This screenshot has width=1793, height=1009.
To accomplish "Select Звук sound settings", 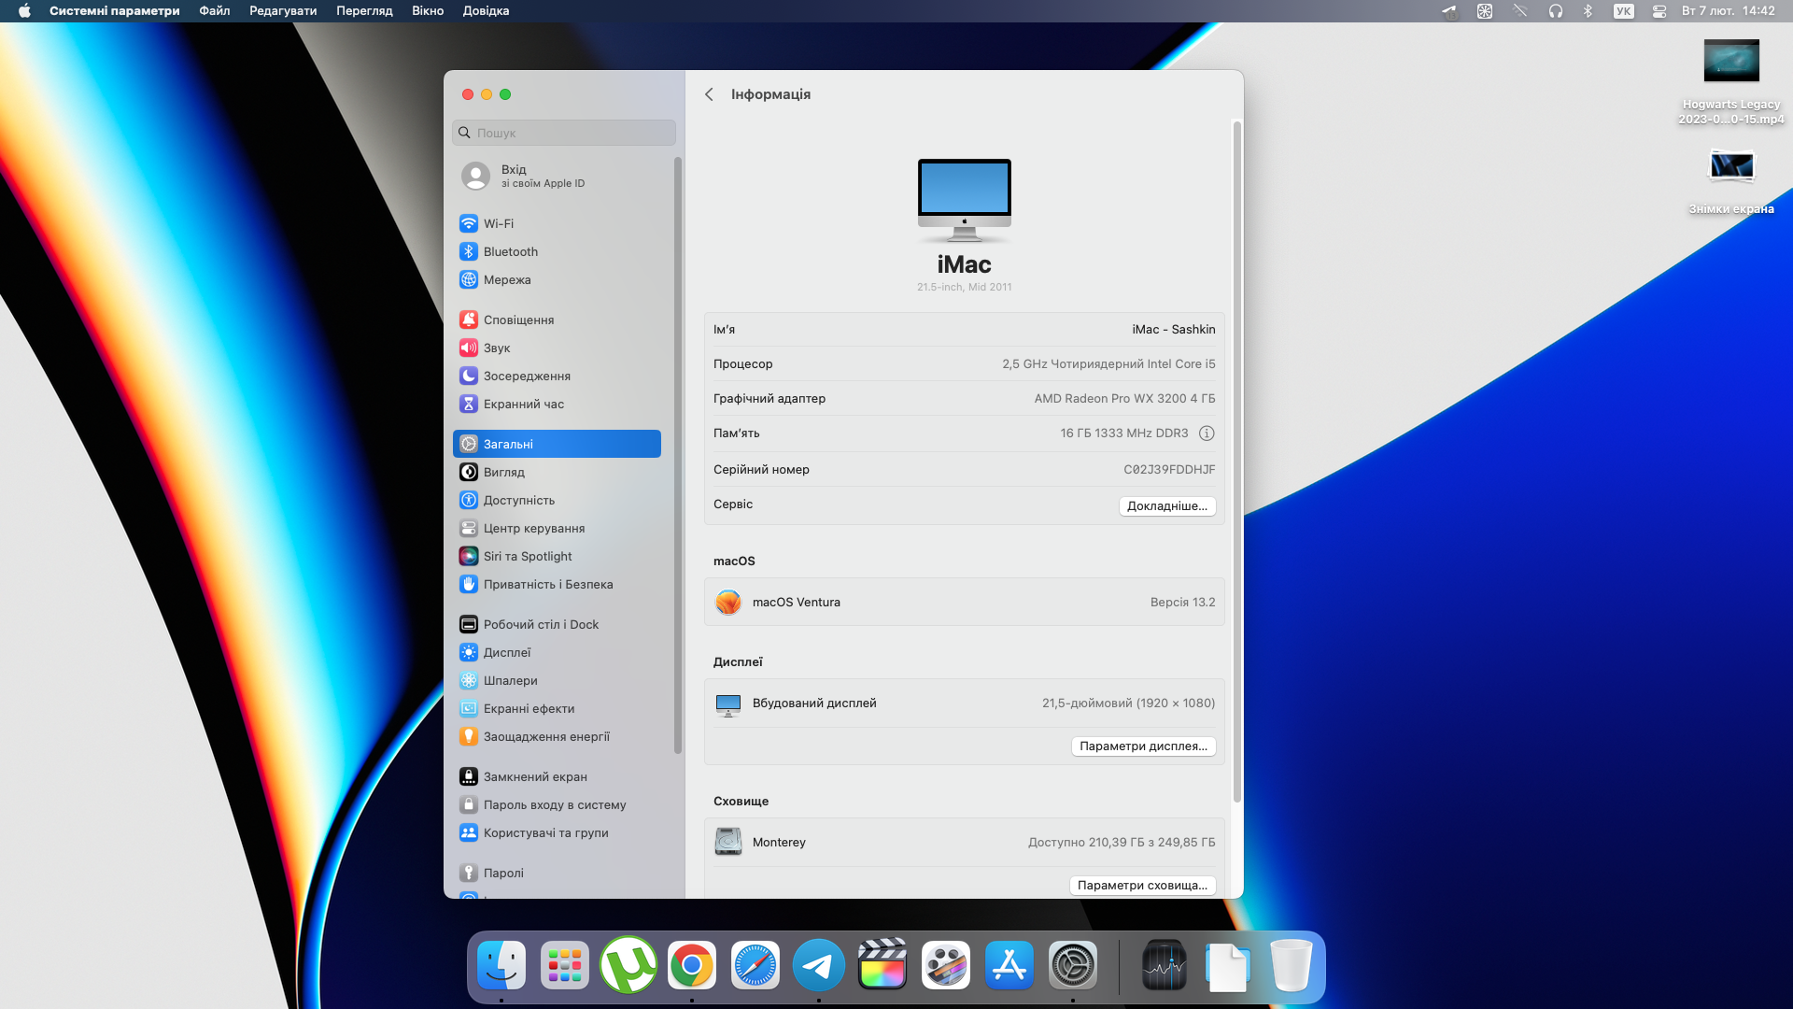I will pyautogui.click(x=496, y=348).
